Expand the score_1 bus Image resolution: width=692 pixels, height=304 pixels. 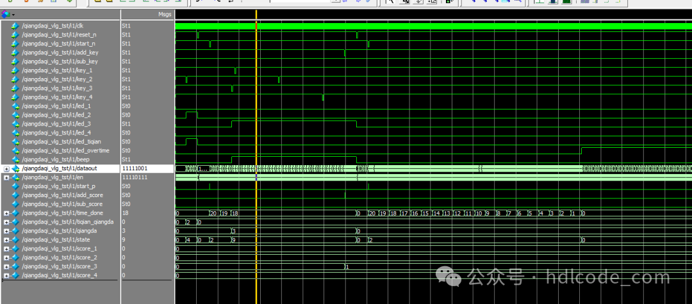6,249
